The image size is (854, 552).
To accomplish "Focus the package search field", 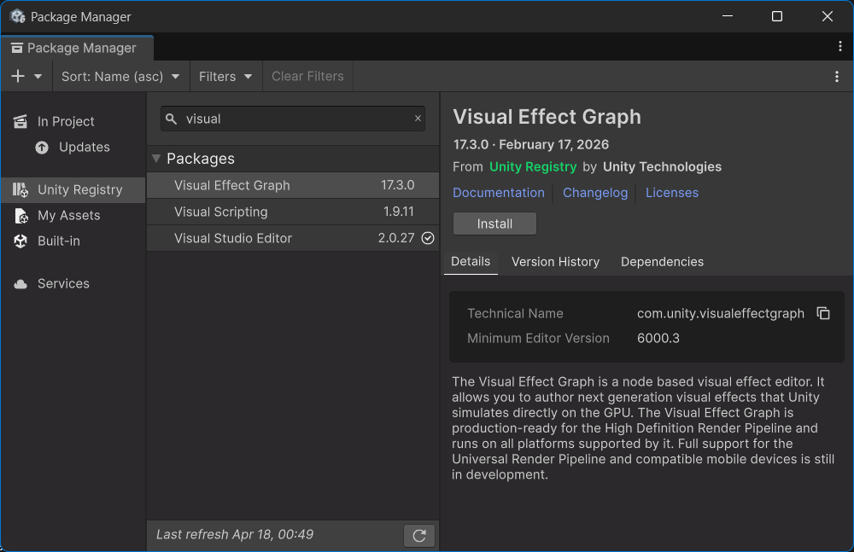I will tap(292, 119).
